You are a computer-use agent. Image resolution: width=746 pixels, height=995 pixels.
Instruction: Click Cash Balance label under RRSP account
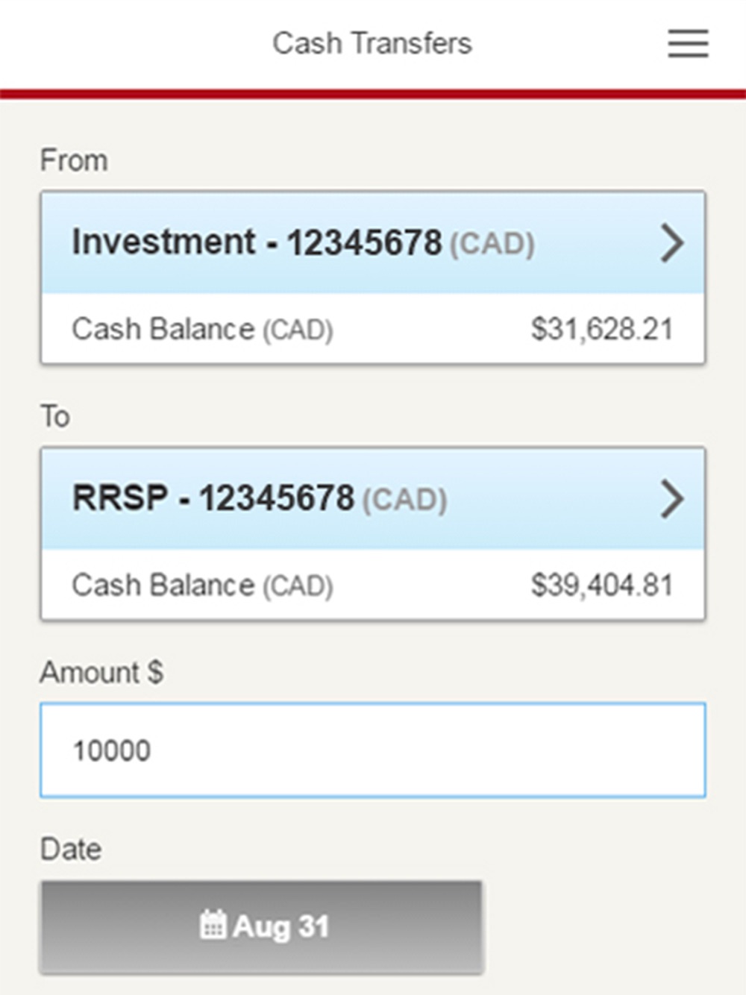pyautogui.click(x=202, y=585)
